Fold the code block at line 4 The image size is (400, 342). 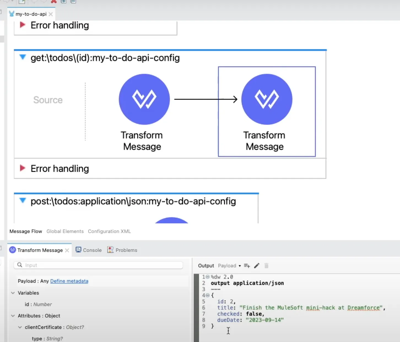point(208,295)
